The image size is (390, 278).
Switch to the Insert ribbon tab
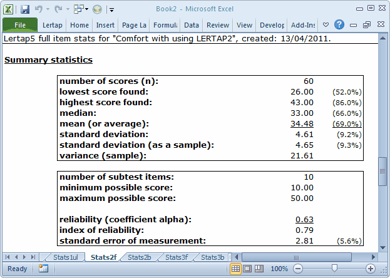point(105,25)
